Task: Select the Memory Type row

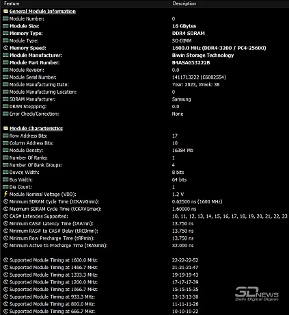Action: coord(144,34)
